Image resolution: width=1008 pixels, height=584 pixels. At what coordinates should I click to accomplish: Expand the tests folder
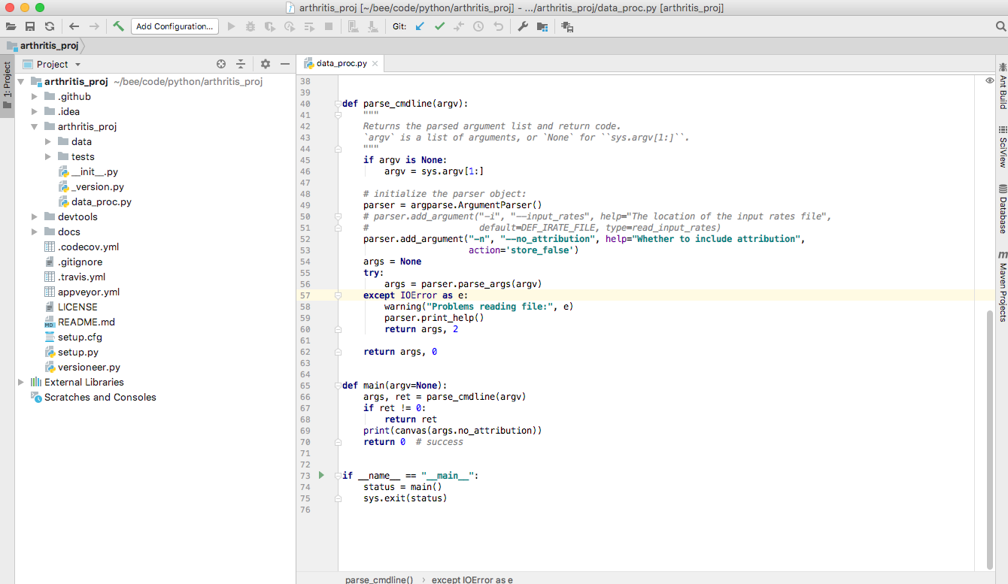(x=48, y=156)
